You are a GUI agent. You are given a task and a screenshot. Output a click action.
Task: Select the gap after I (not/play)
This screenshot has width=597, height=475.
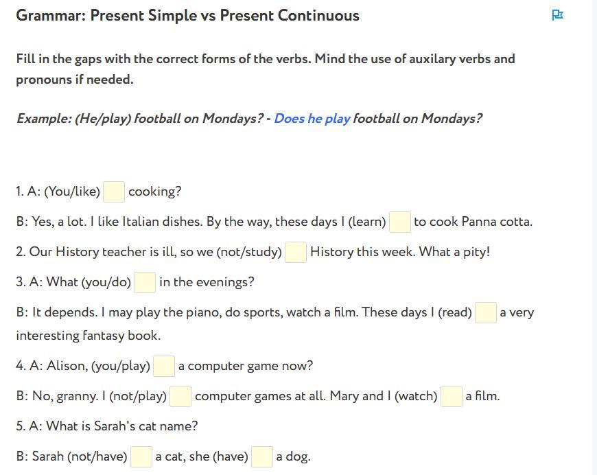180,396
